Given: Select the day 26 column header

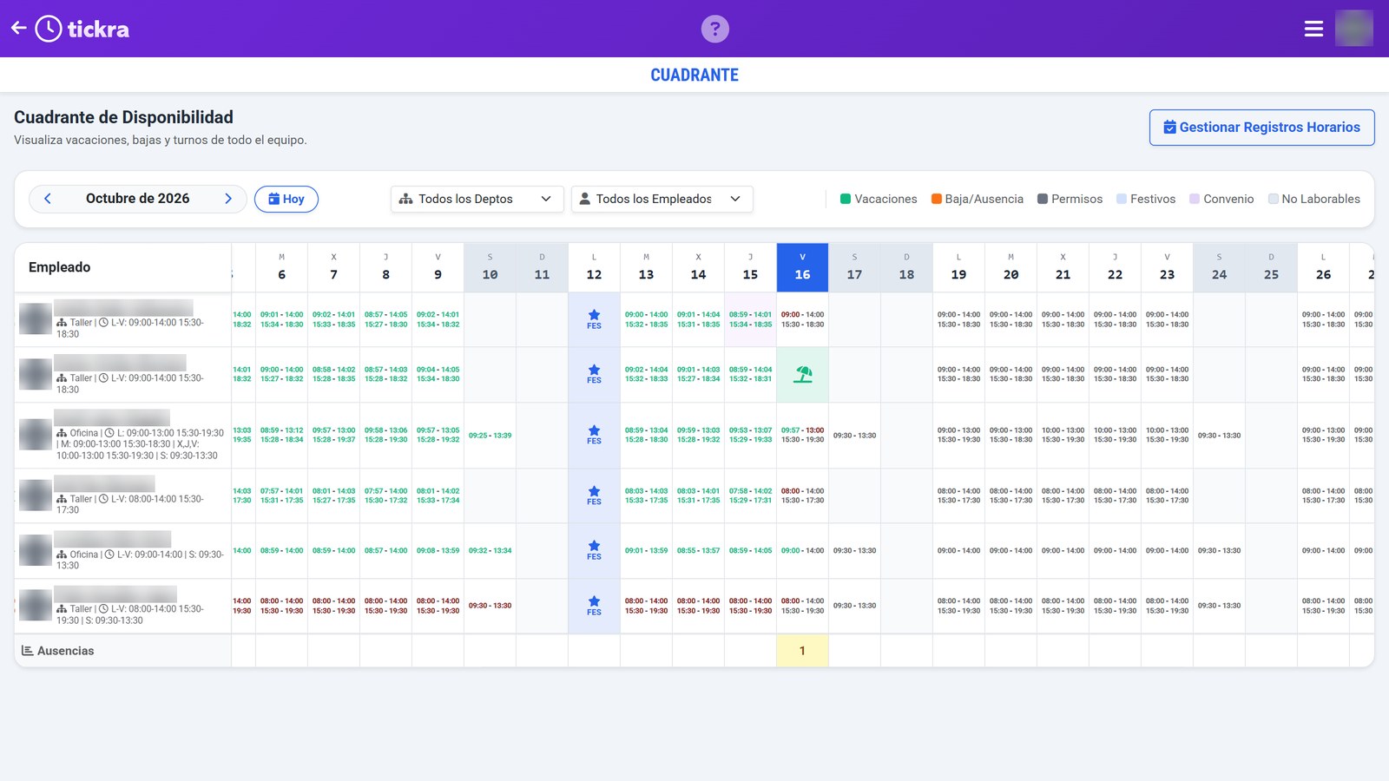Looking at the screenshot, I should click(x=1323, y=267).
